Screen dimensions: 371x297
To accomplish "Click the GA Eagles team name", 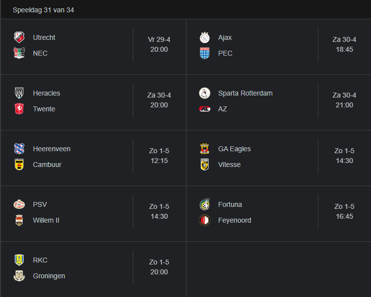I will pyautogui.click(x=235, y=149).
